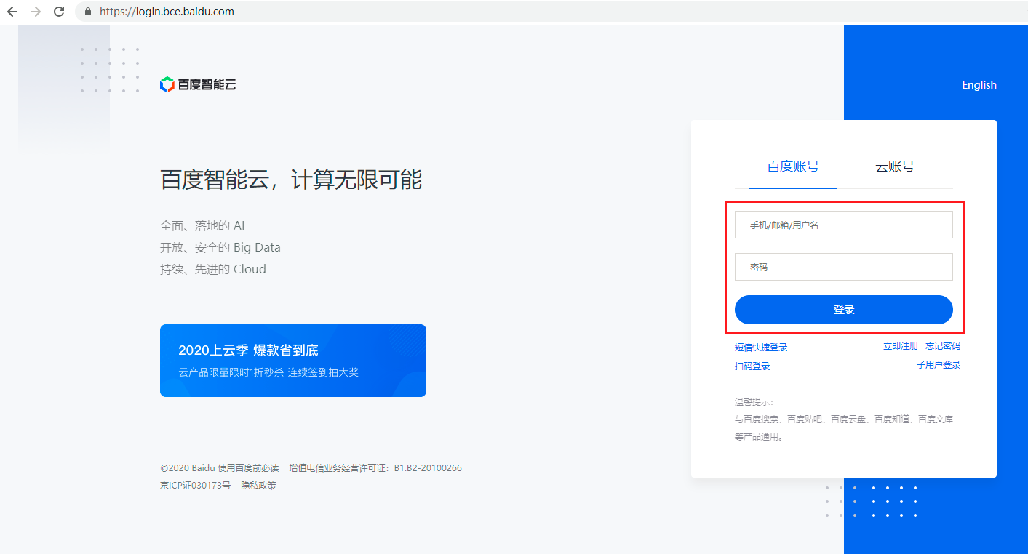Focus the 密码 password field
Image resolution: width=1028 pixels, height=554 pixels.
844,267
